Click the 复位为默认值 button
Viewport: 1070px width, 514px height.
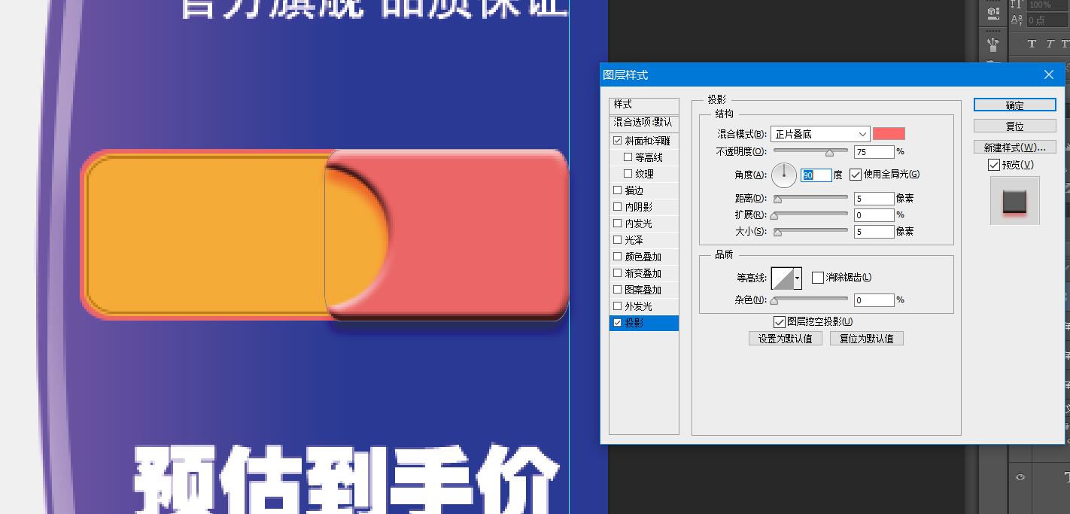point(867,339)
